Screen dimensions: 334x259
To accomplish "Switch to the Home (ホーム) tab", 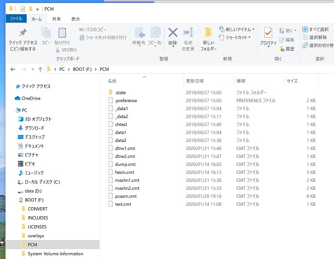I will tap(37, 19).
